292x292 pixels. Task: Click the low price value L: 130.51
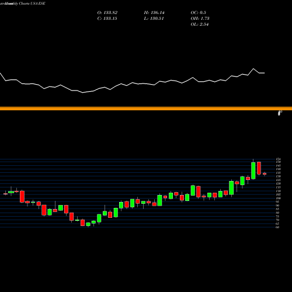click(154, 19)
